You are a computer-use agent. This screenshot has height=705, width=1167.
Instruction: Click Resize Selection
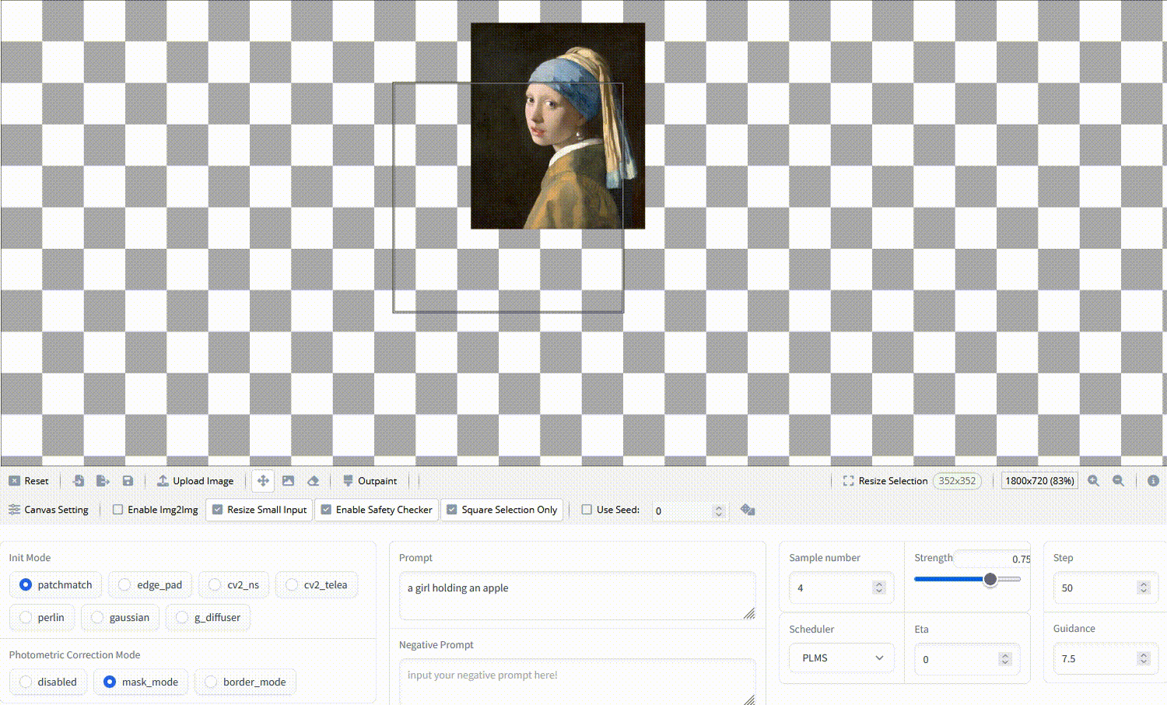point(885,481)
